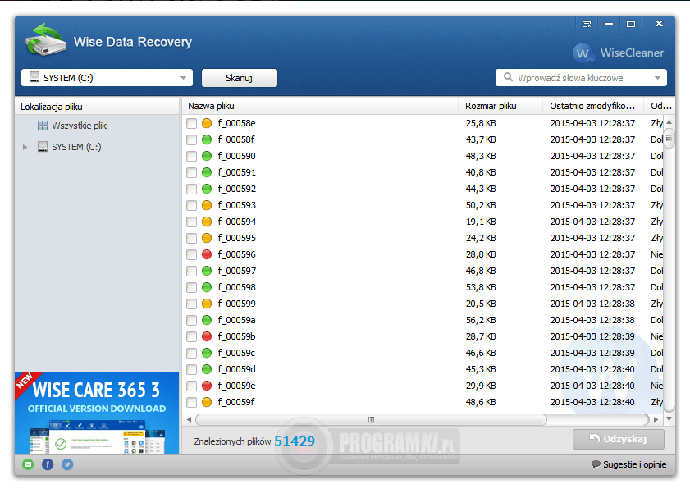Sort by Rozmiar pliku column header
690x489 pixels.
coord(500,106)
